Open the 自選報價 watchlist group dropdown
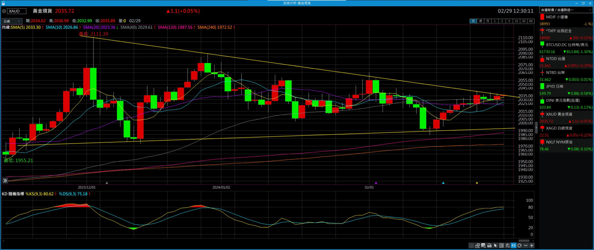 [x=565, y=10]
